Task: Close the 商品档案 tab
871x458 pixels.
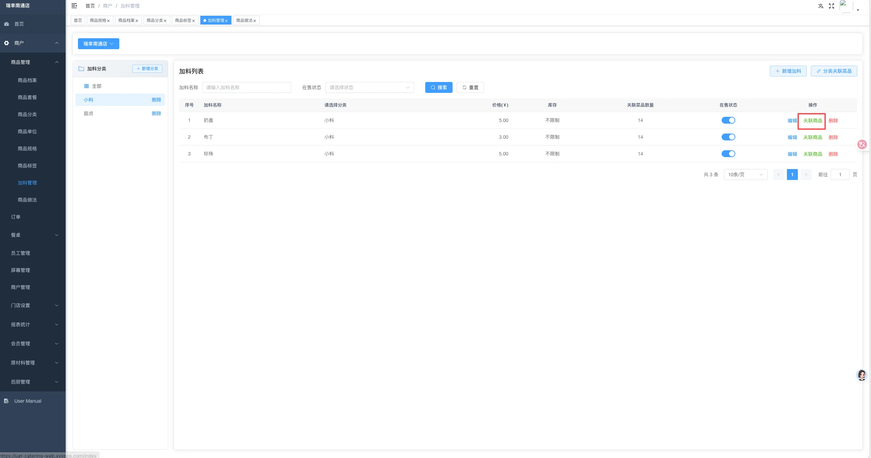Action: click(x=137, y=21)
